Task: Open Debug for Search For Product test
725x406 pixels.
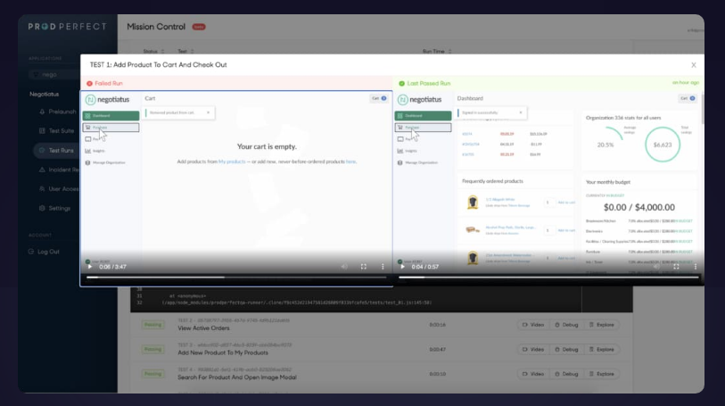Action: [566, 374]
